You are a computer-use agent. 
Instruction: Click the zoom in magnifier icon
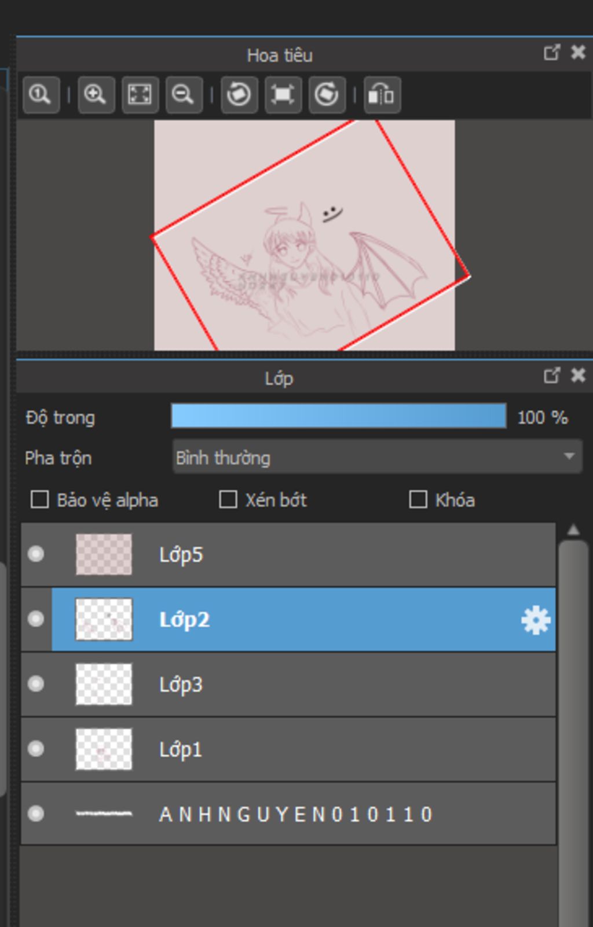click(96, 94)
